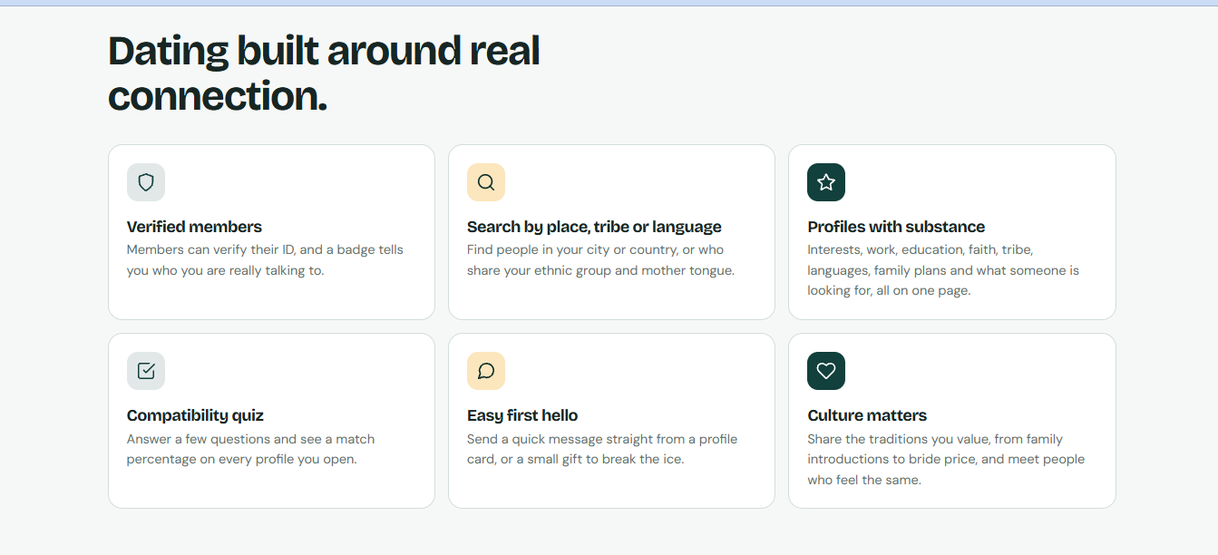Click the 'Compatibility quiz' card title

[195, 415]
